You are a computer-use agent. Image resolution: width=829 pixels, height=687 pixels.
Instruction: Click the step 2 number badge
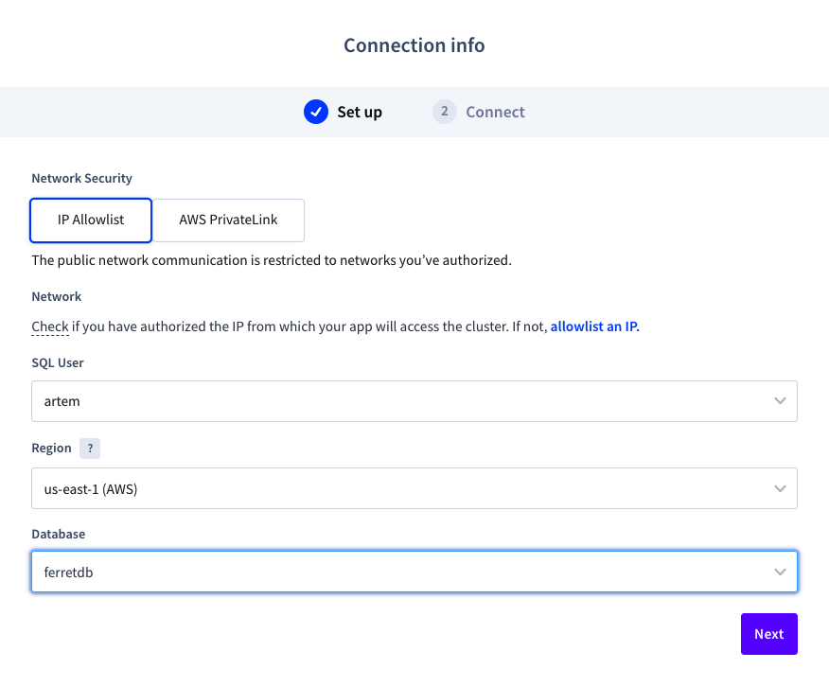point(444,112)
